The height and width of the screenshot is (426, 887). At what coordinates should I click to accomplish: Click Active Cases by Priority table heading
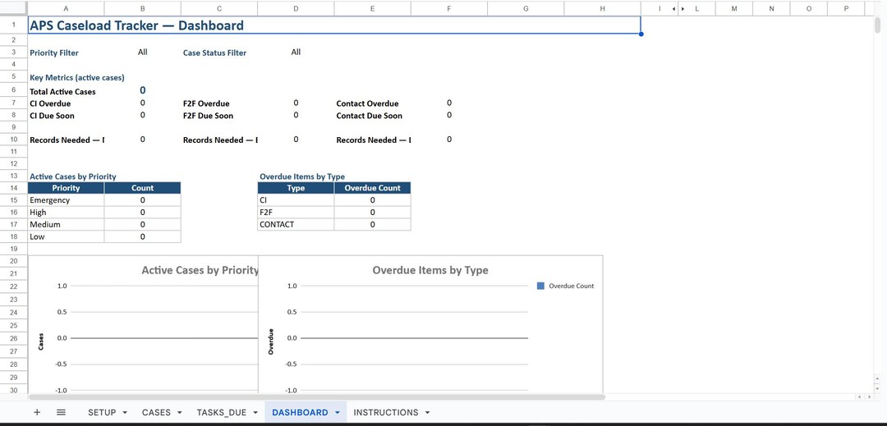click(x=73, y=176)
